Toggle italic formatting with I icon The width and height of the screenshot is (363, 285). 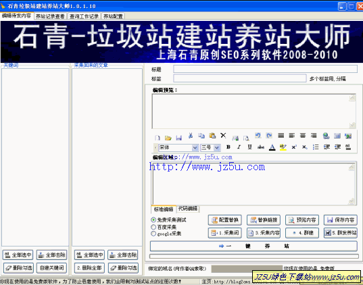[x=239, y=147]
